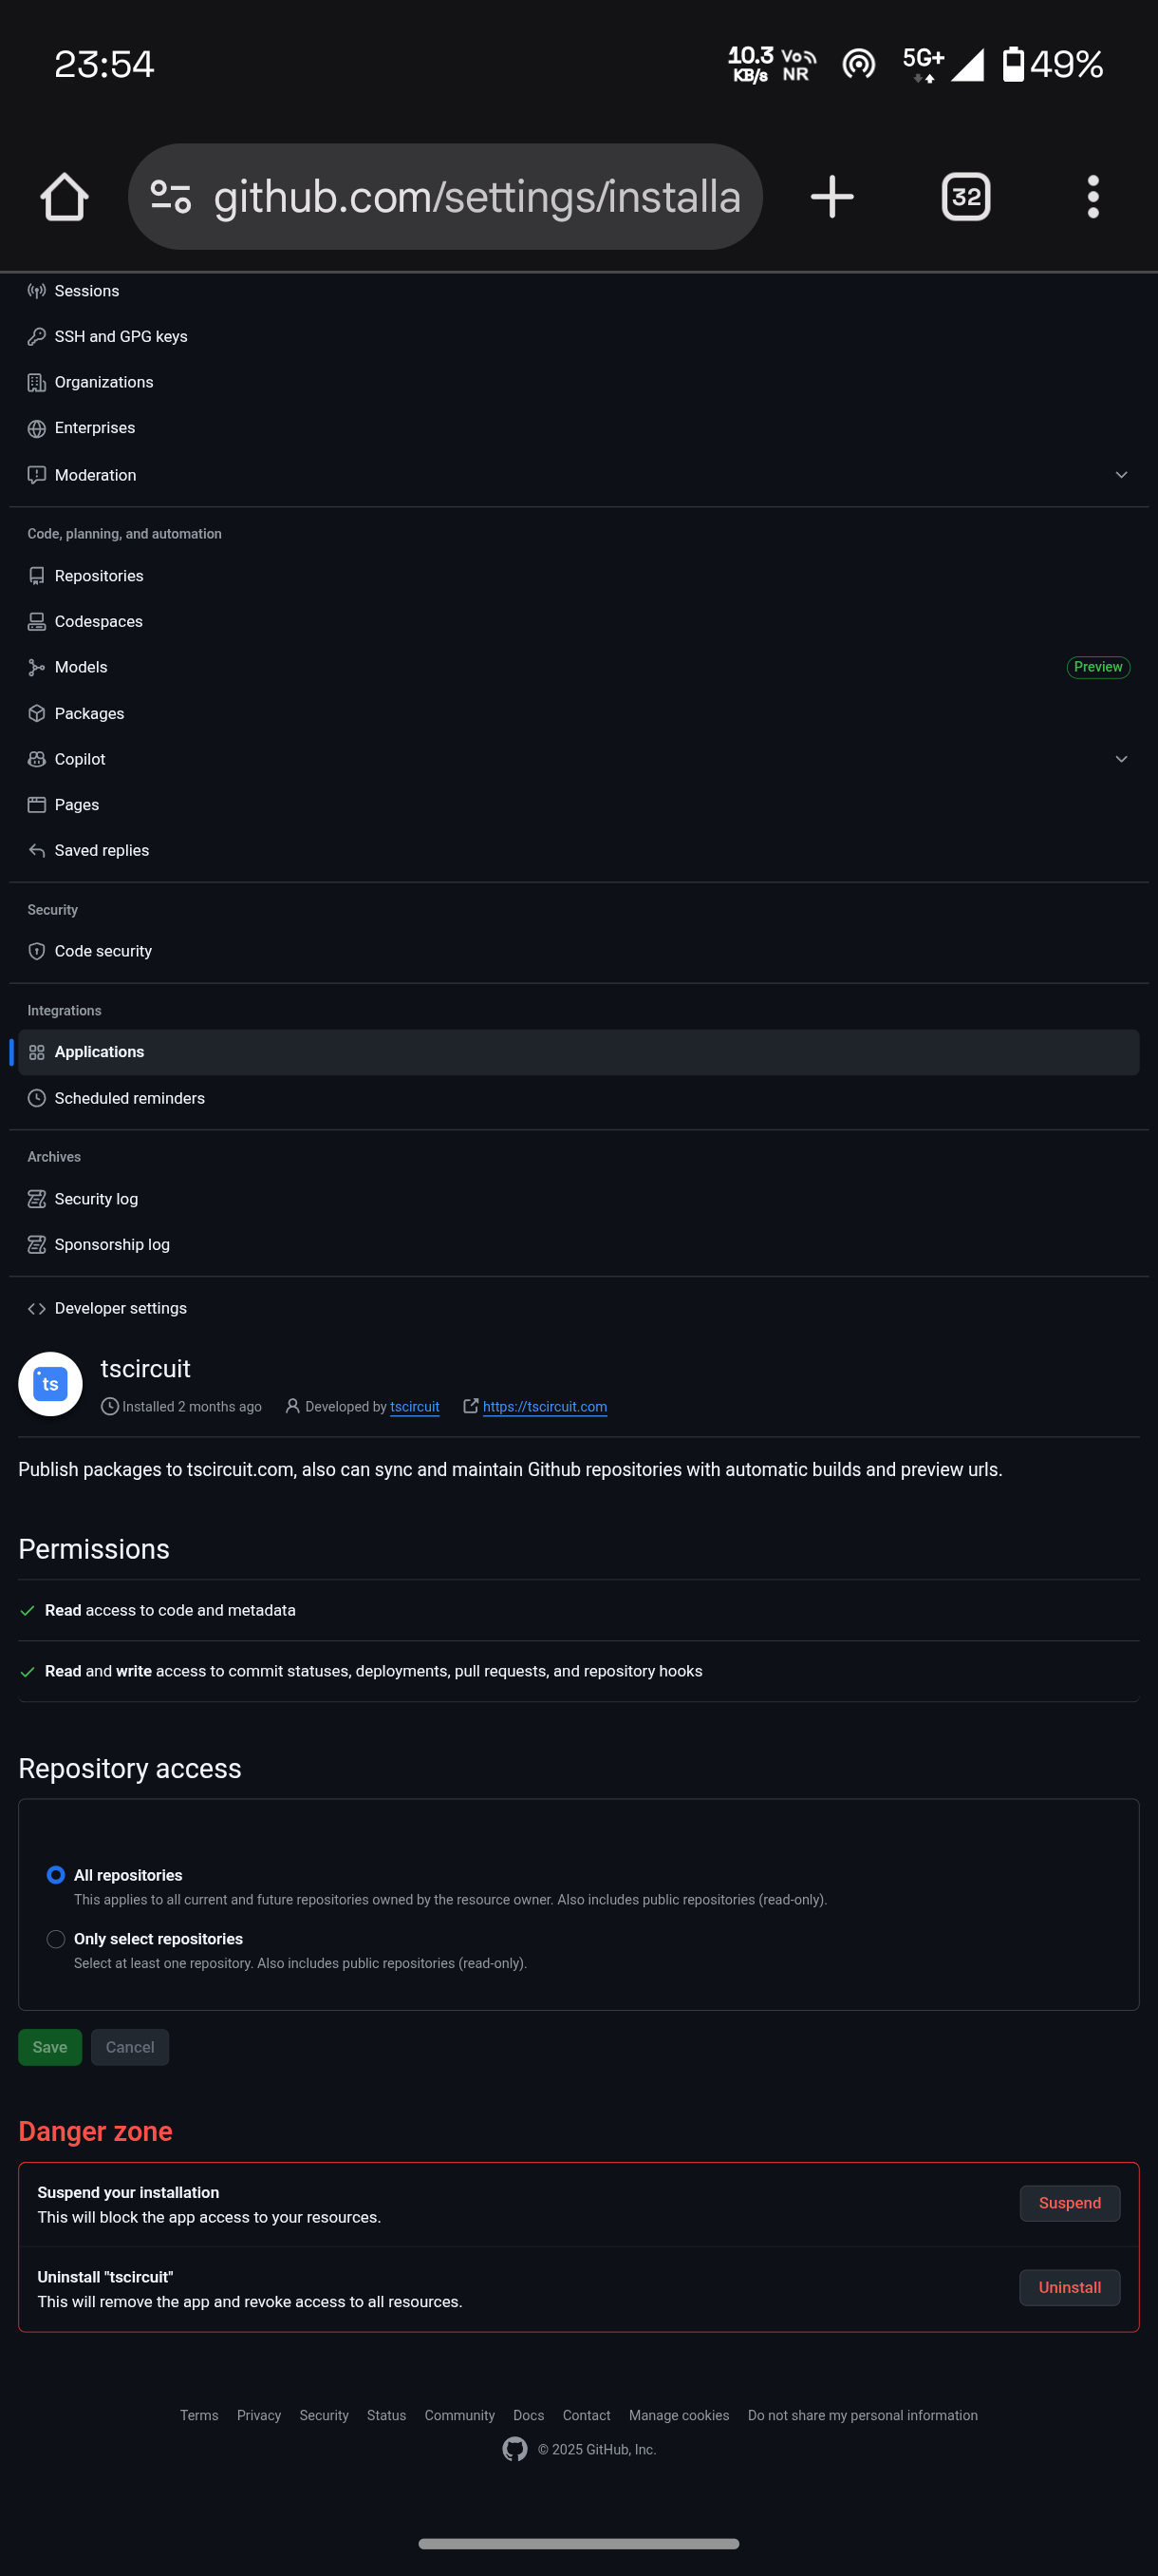Open the browser three-dot menu

pyautogui.click(x=1093, y=197)
